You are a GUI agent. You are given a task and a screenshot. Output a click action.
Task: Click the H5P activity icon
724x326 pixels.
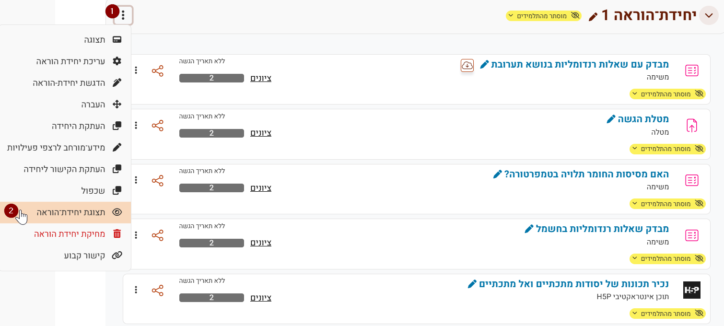[691, 290]
